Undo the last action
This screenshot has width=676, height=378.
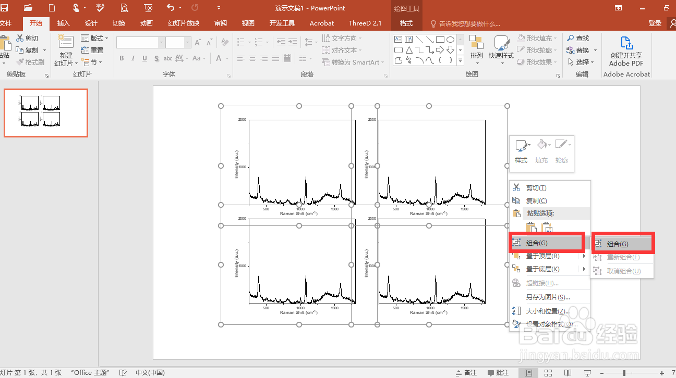tap(171, 8)
